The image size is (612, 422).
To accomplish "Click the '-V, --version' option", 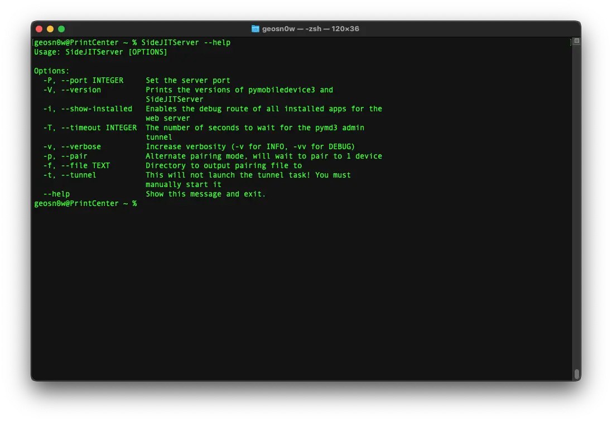I will [x=72, y=90].
